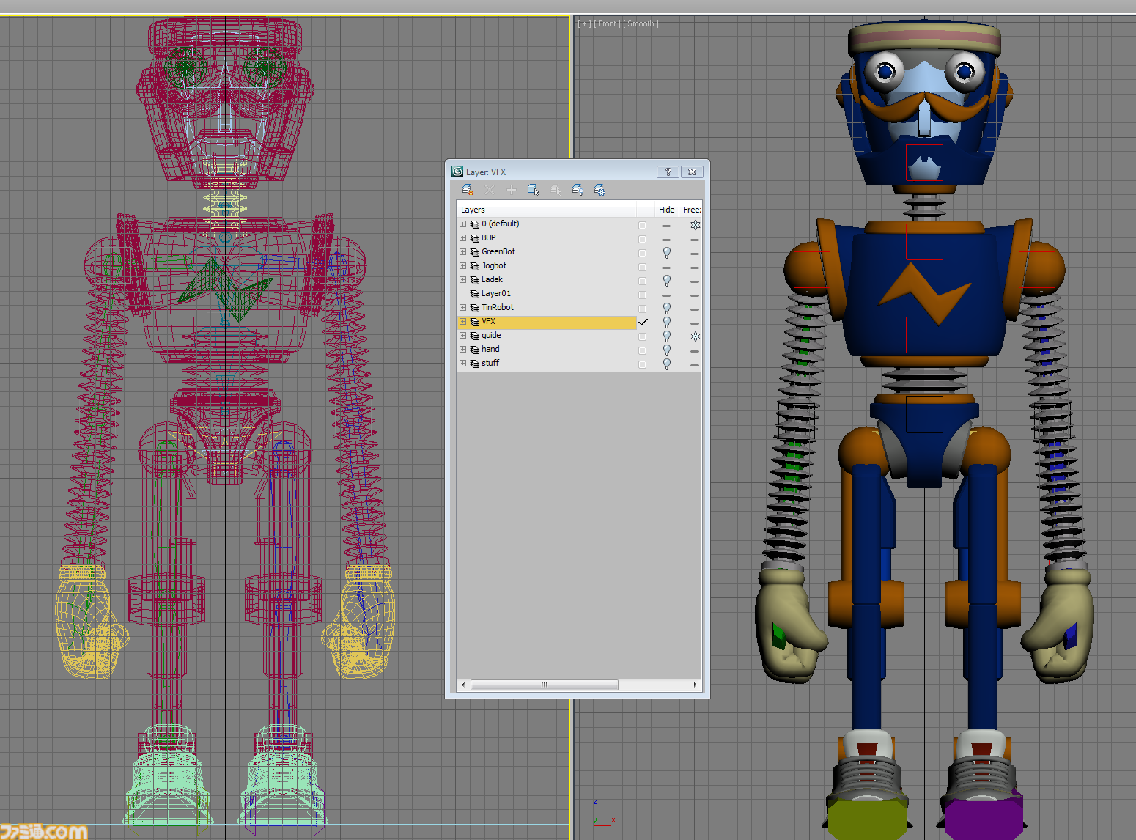The image size is (1136, 840).
Task: Click the layer list horizontal scrollbar
Action: pyautogui.click(x=545, y=685)
